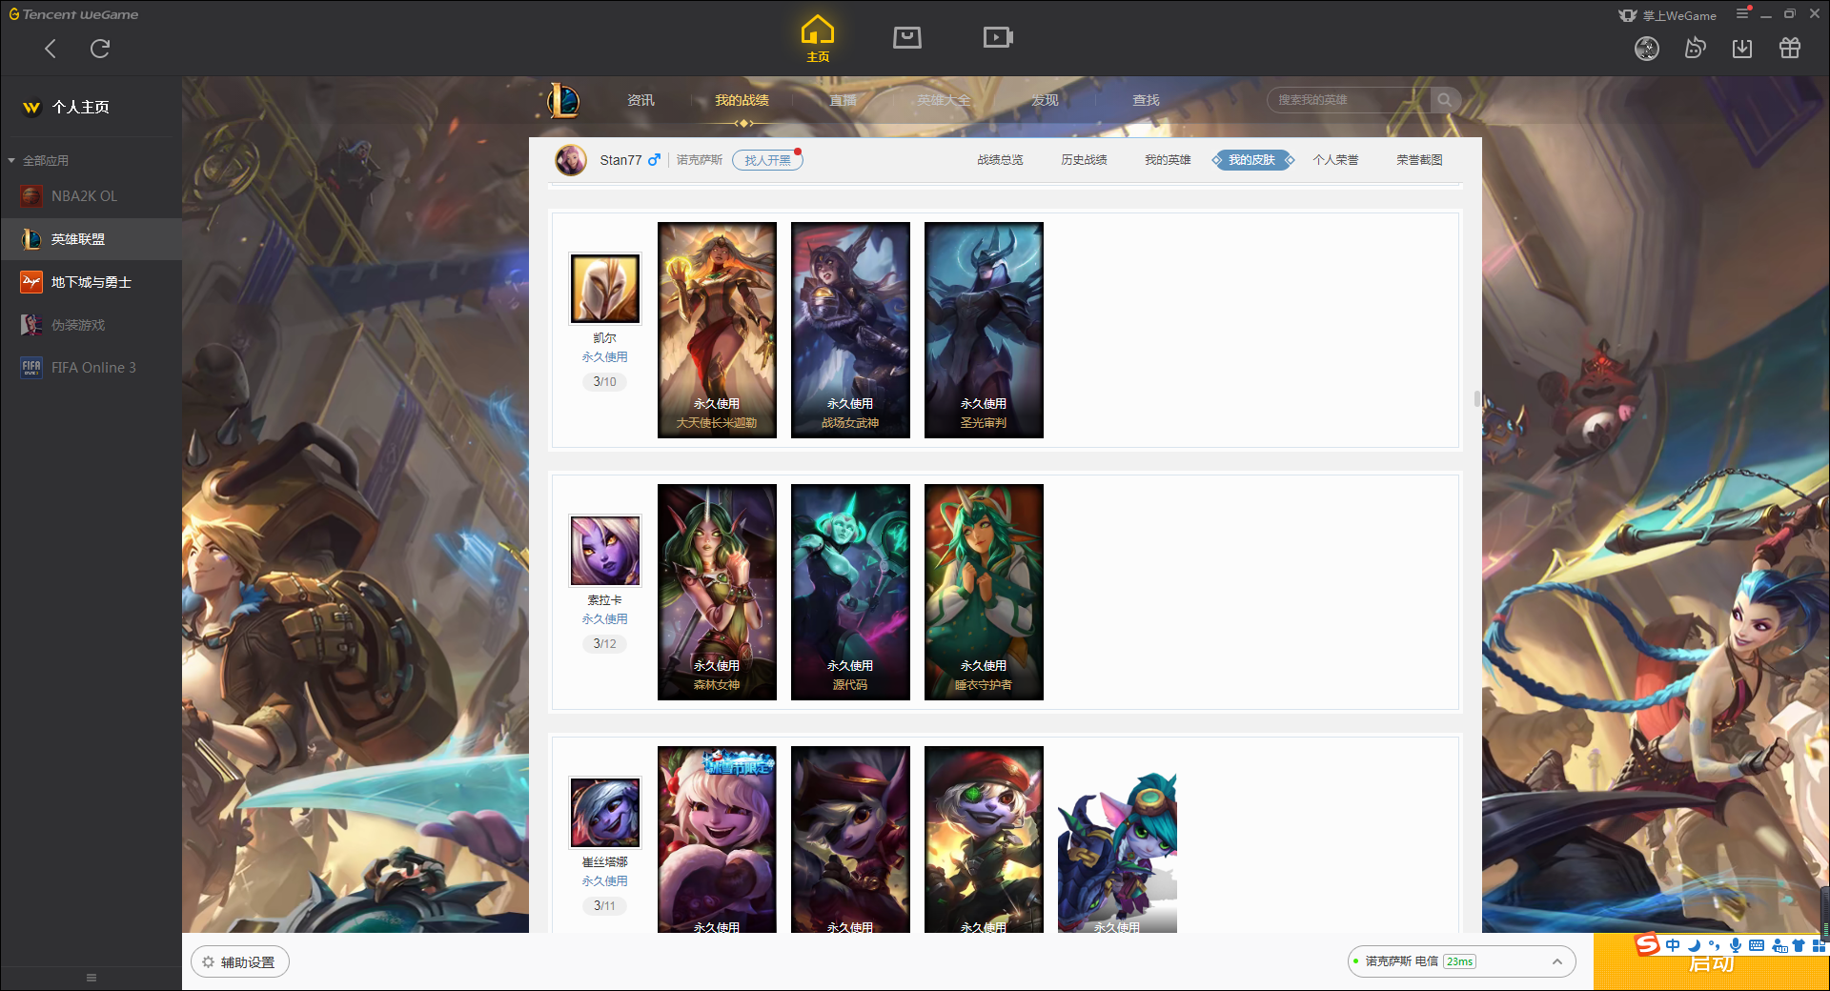Open the IME soft keyboard icon
1830x991 pixels.
click(1756, 945)
